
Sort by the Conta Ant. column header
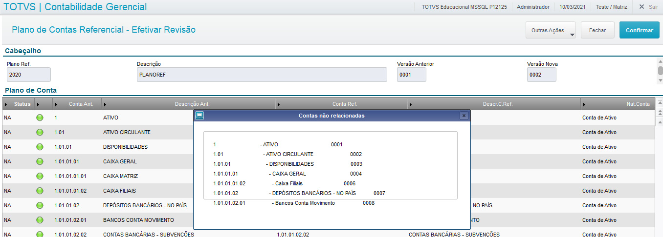[76, 104]
